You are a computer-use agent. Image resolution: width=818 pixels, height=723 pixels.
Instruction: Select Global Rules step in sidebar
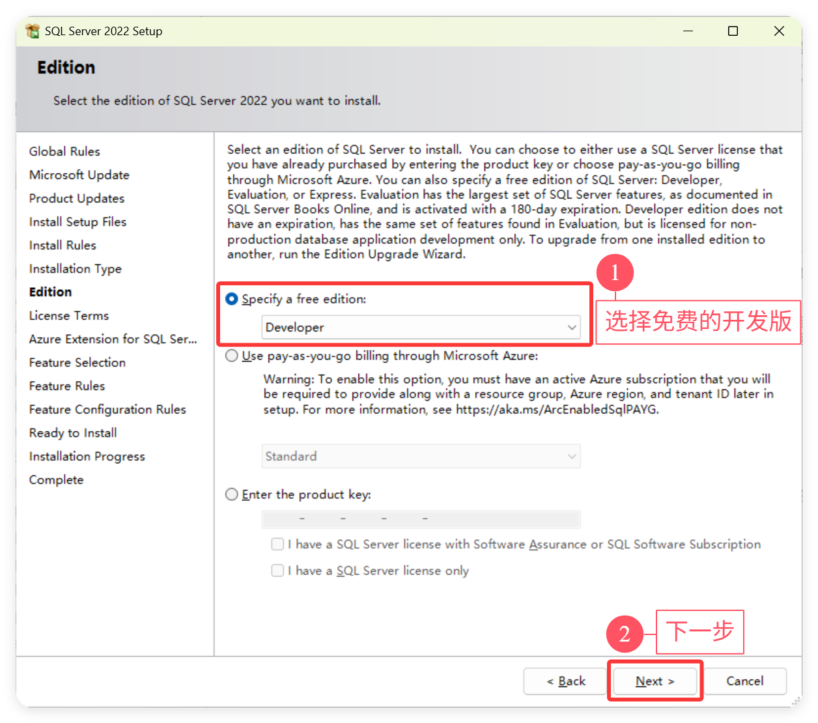coord(64,151)
